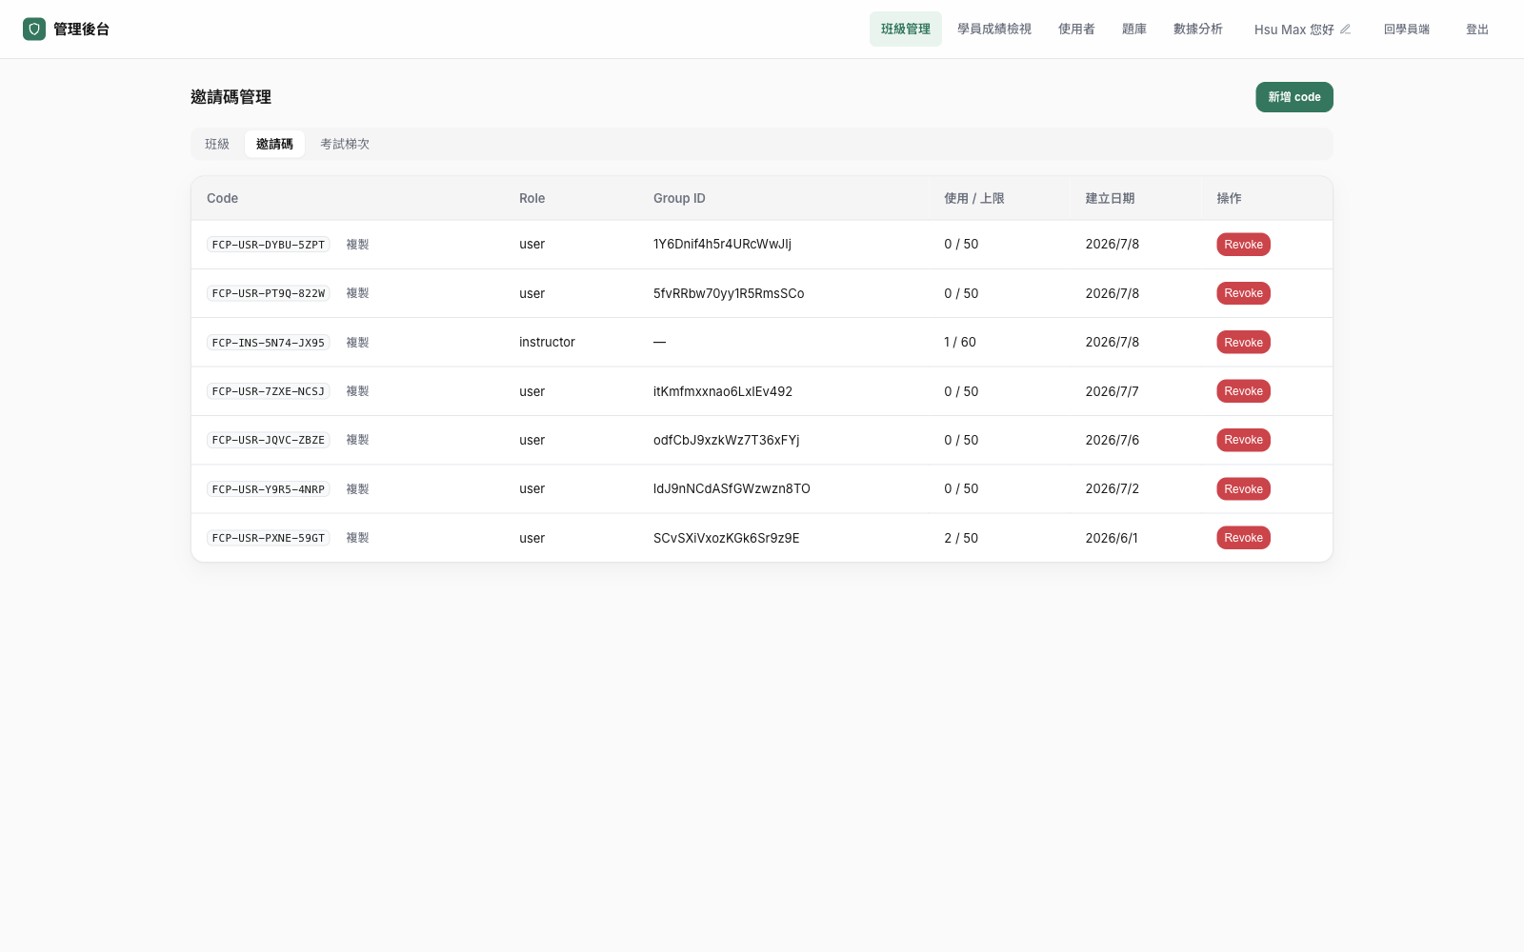
Task: Click the code chip FCP-USR-DYBU-5ZPT
Action: tap(269, 245)
